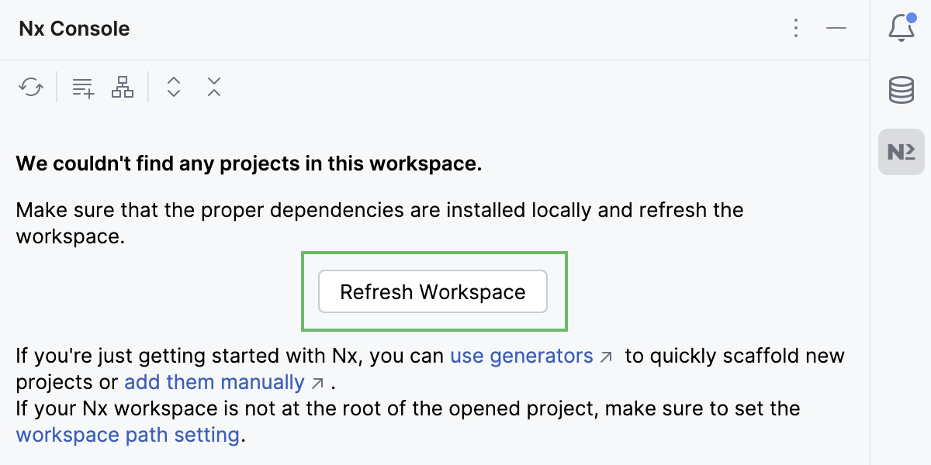The image size is (931, 465).
Task: Open the Database tool window icon
Action: tap(900, 89)
